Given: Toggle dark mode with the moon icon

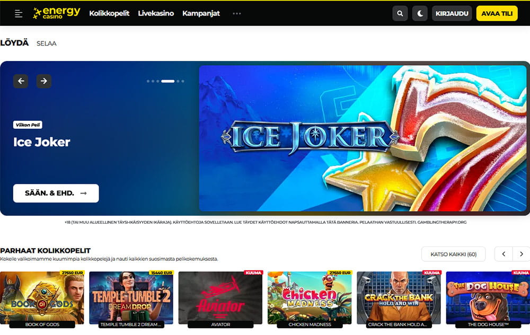Looking at the screenshot, I should tap(420, 14).
